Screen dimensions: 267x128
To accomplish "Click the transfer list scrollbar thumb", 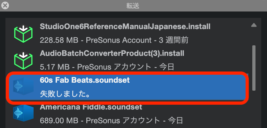I will [254, 68].
